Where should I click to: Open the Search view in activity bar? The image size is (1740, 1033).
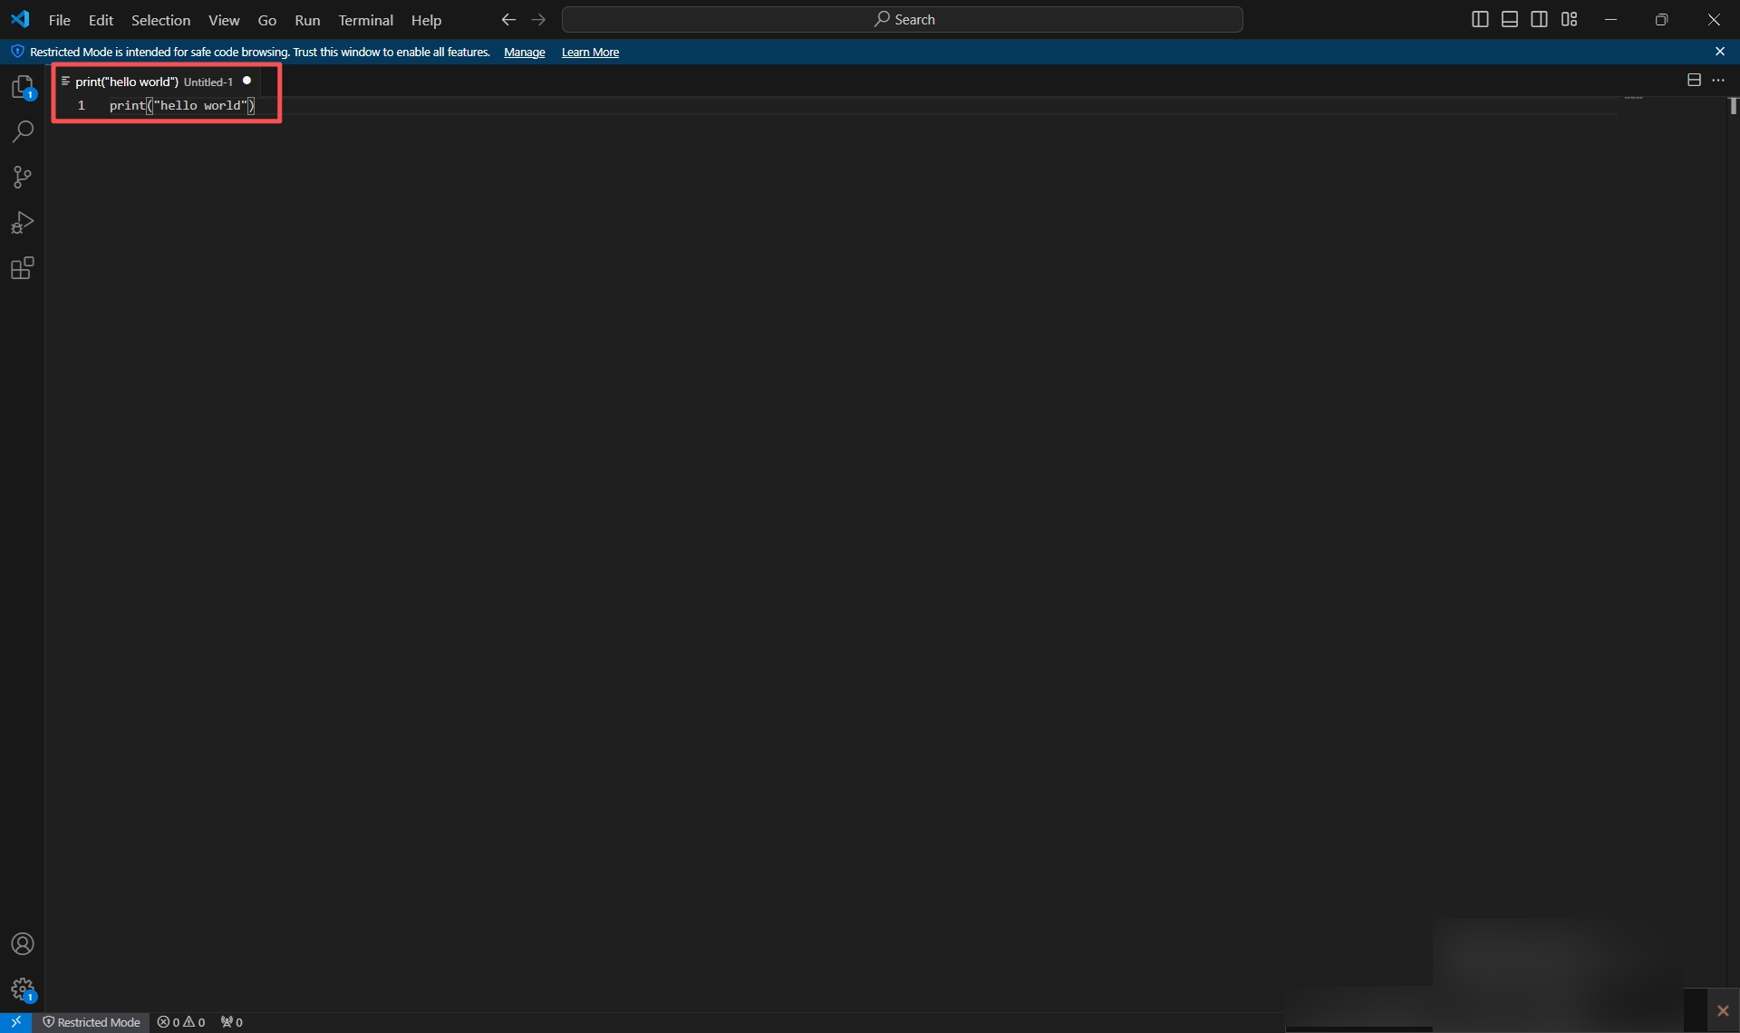coord(23,132)
